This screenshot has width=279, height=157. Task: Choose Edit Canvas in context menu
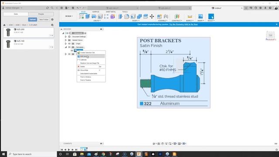pyautogui.click(x=91, y=56)
